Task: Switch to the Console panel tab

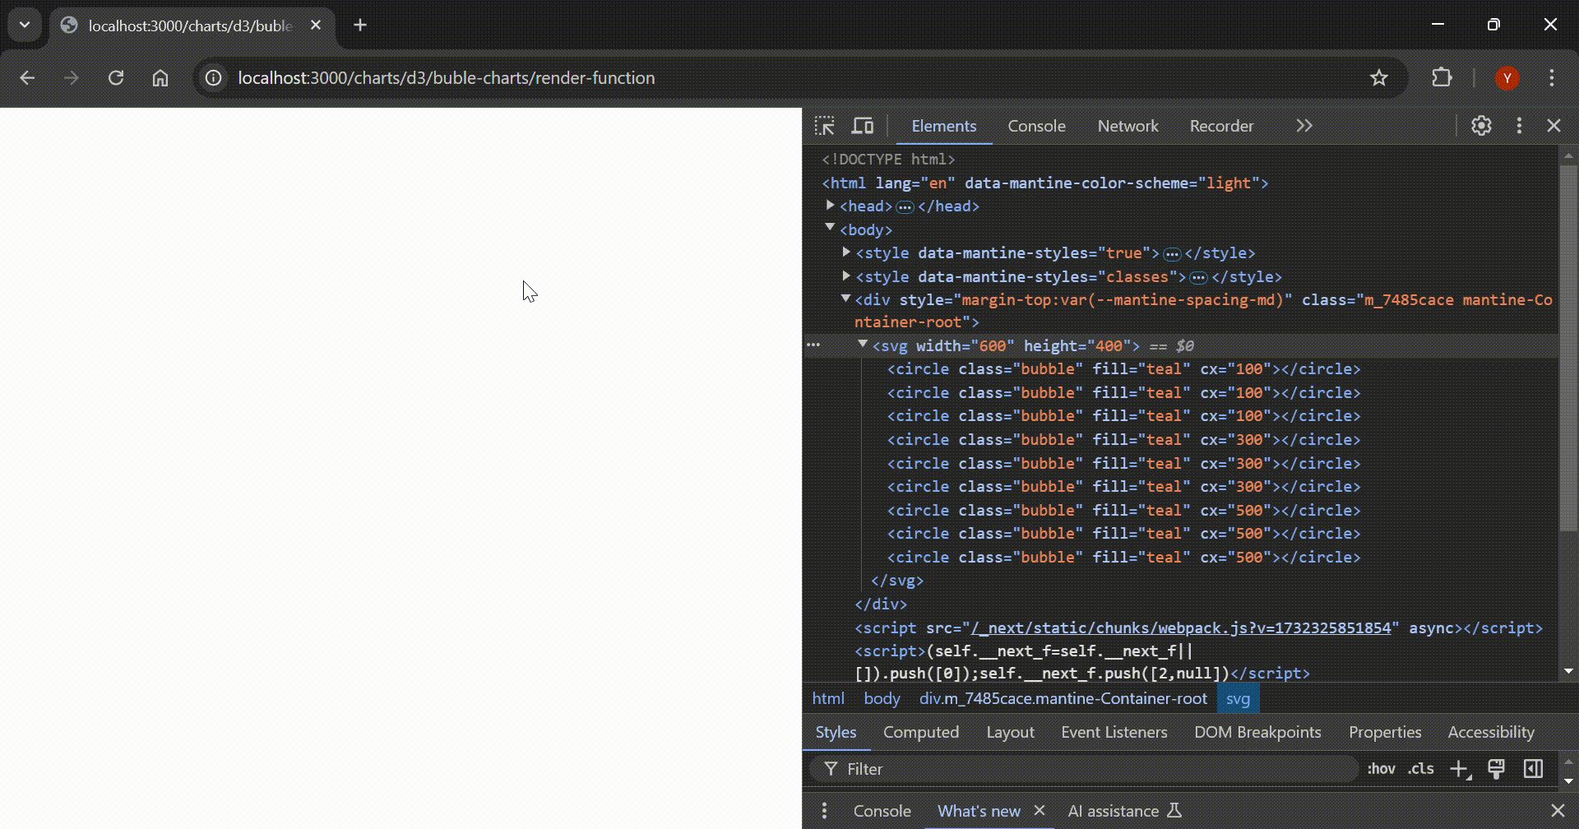Action: tap(1035, 126)
